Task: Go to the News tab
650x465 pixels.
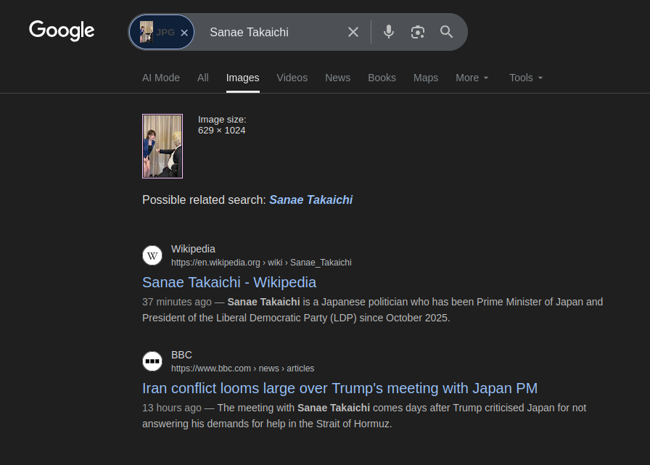Action: (x=337, y=78)
